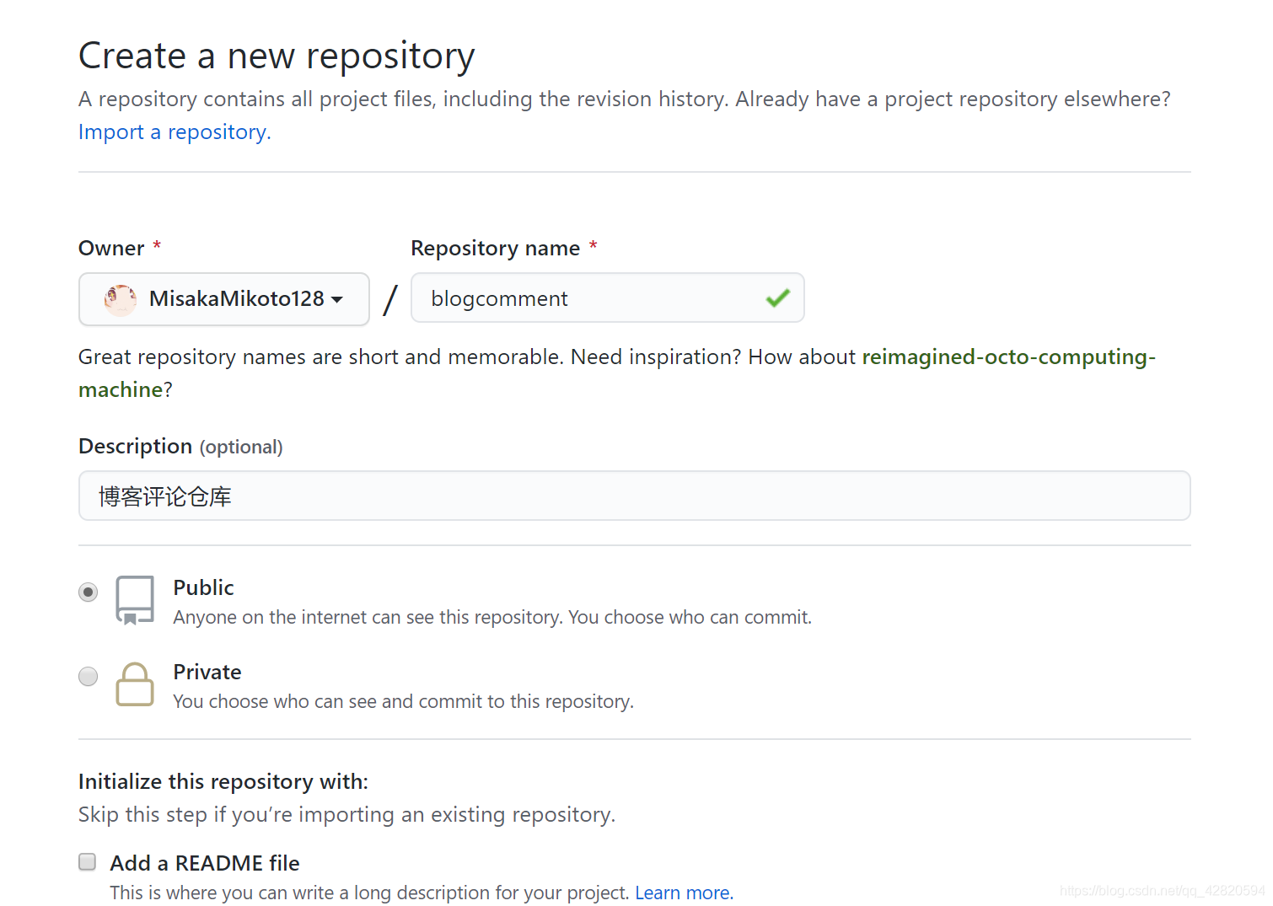Enable Add a README file checkbox
This screenshot has height=906, width=1273.
[x=87, y=861]
